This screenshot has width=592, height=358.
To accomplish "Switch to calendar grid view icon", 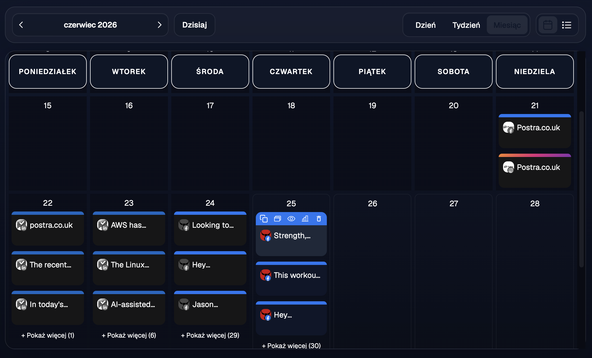I will pos(548,25).
